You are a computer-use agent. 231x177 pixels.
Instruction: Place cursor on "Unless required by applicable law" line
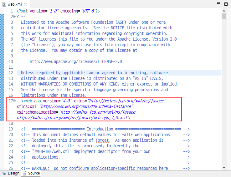94,73
